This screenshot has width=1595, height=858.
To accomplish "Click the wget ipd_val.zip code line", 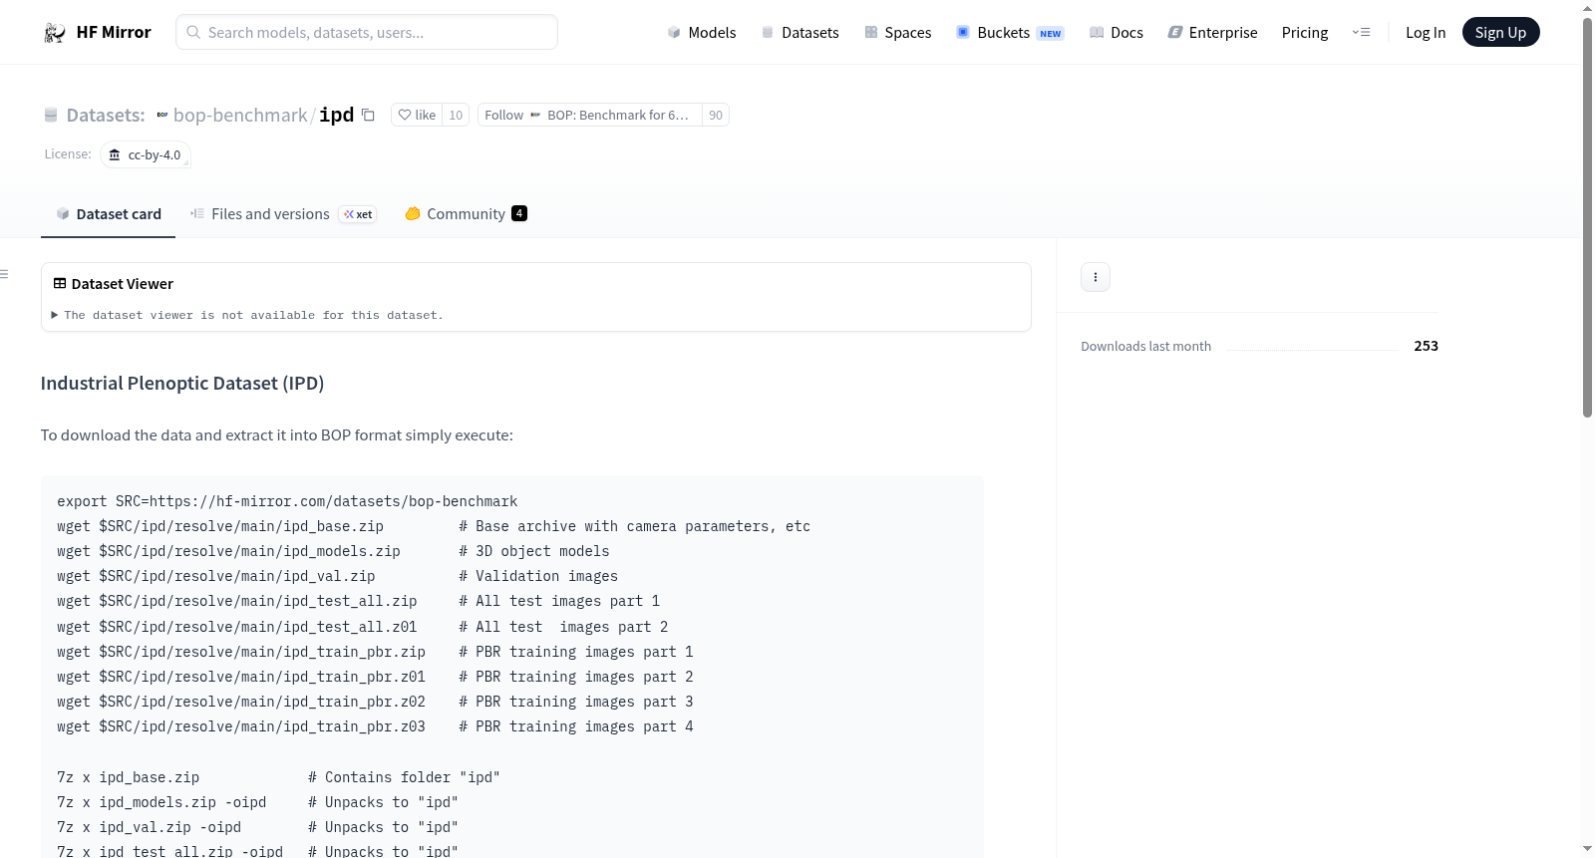I will [x=337, y=576].
